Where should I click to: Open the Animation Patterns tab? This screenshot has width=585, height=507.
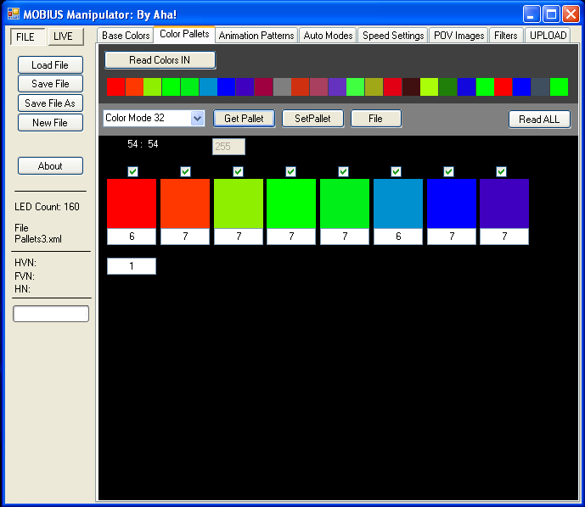click(256, 36)
